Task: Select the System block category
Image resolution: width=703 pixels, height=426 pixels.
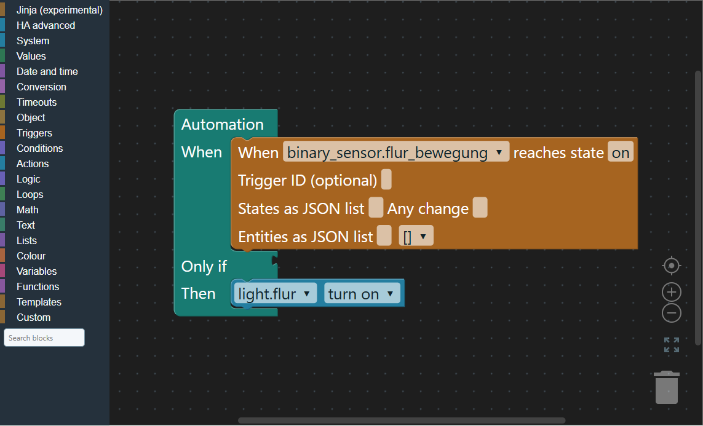Action: [55, 41]
